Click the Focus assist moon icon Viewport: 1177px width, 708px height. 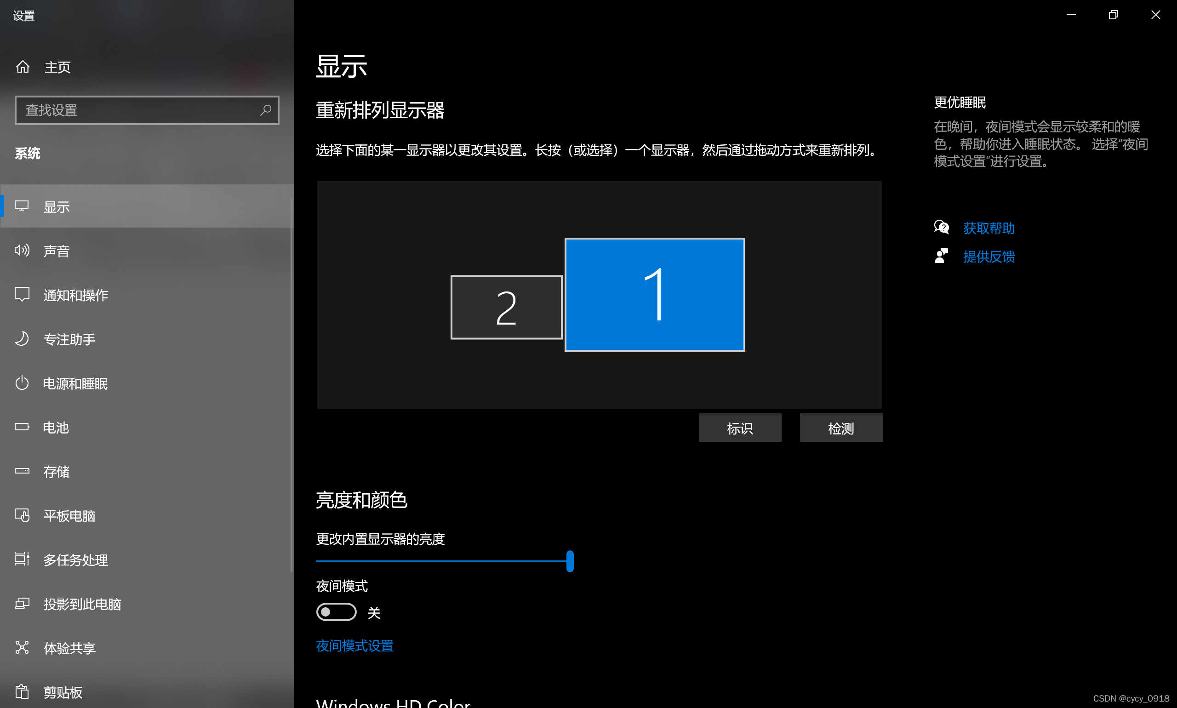(22, 339)
